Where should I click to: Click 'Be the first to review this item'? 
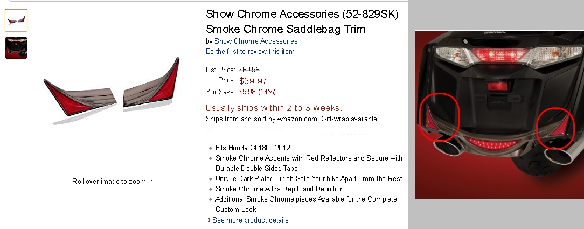click(x=250, y=51)
